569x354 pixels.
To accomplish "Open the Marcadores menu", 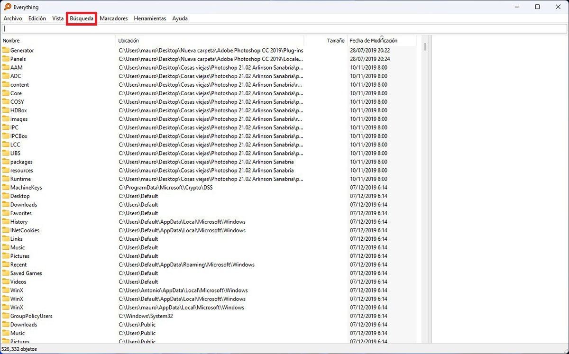I will [x=114, y=18].
